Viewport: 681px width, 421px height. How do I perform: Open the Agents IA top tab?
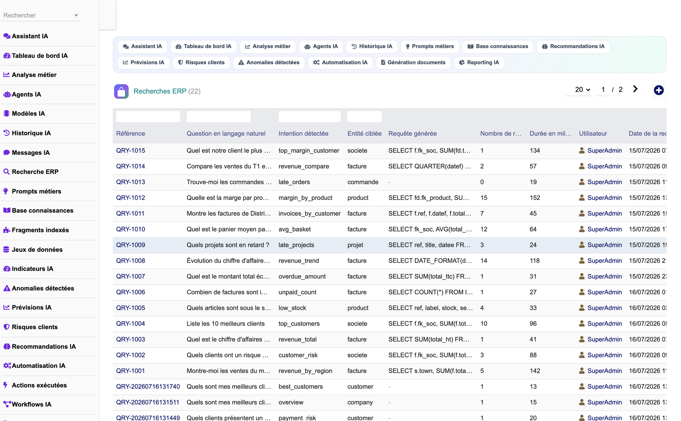coord(321,47)
